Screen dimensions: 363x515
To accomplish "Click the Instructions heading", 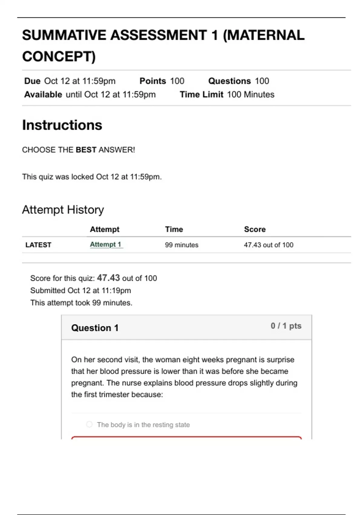I will point(62,125).
